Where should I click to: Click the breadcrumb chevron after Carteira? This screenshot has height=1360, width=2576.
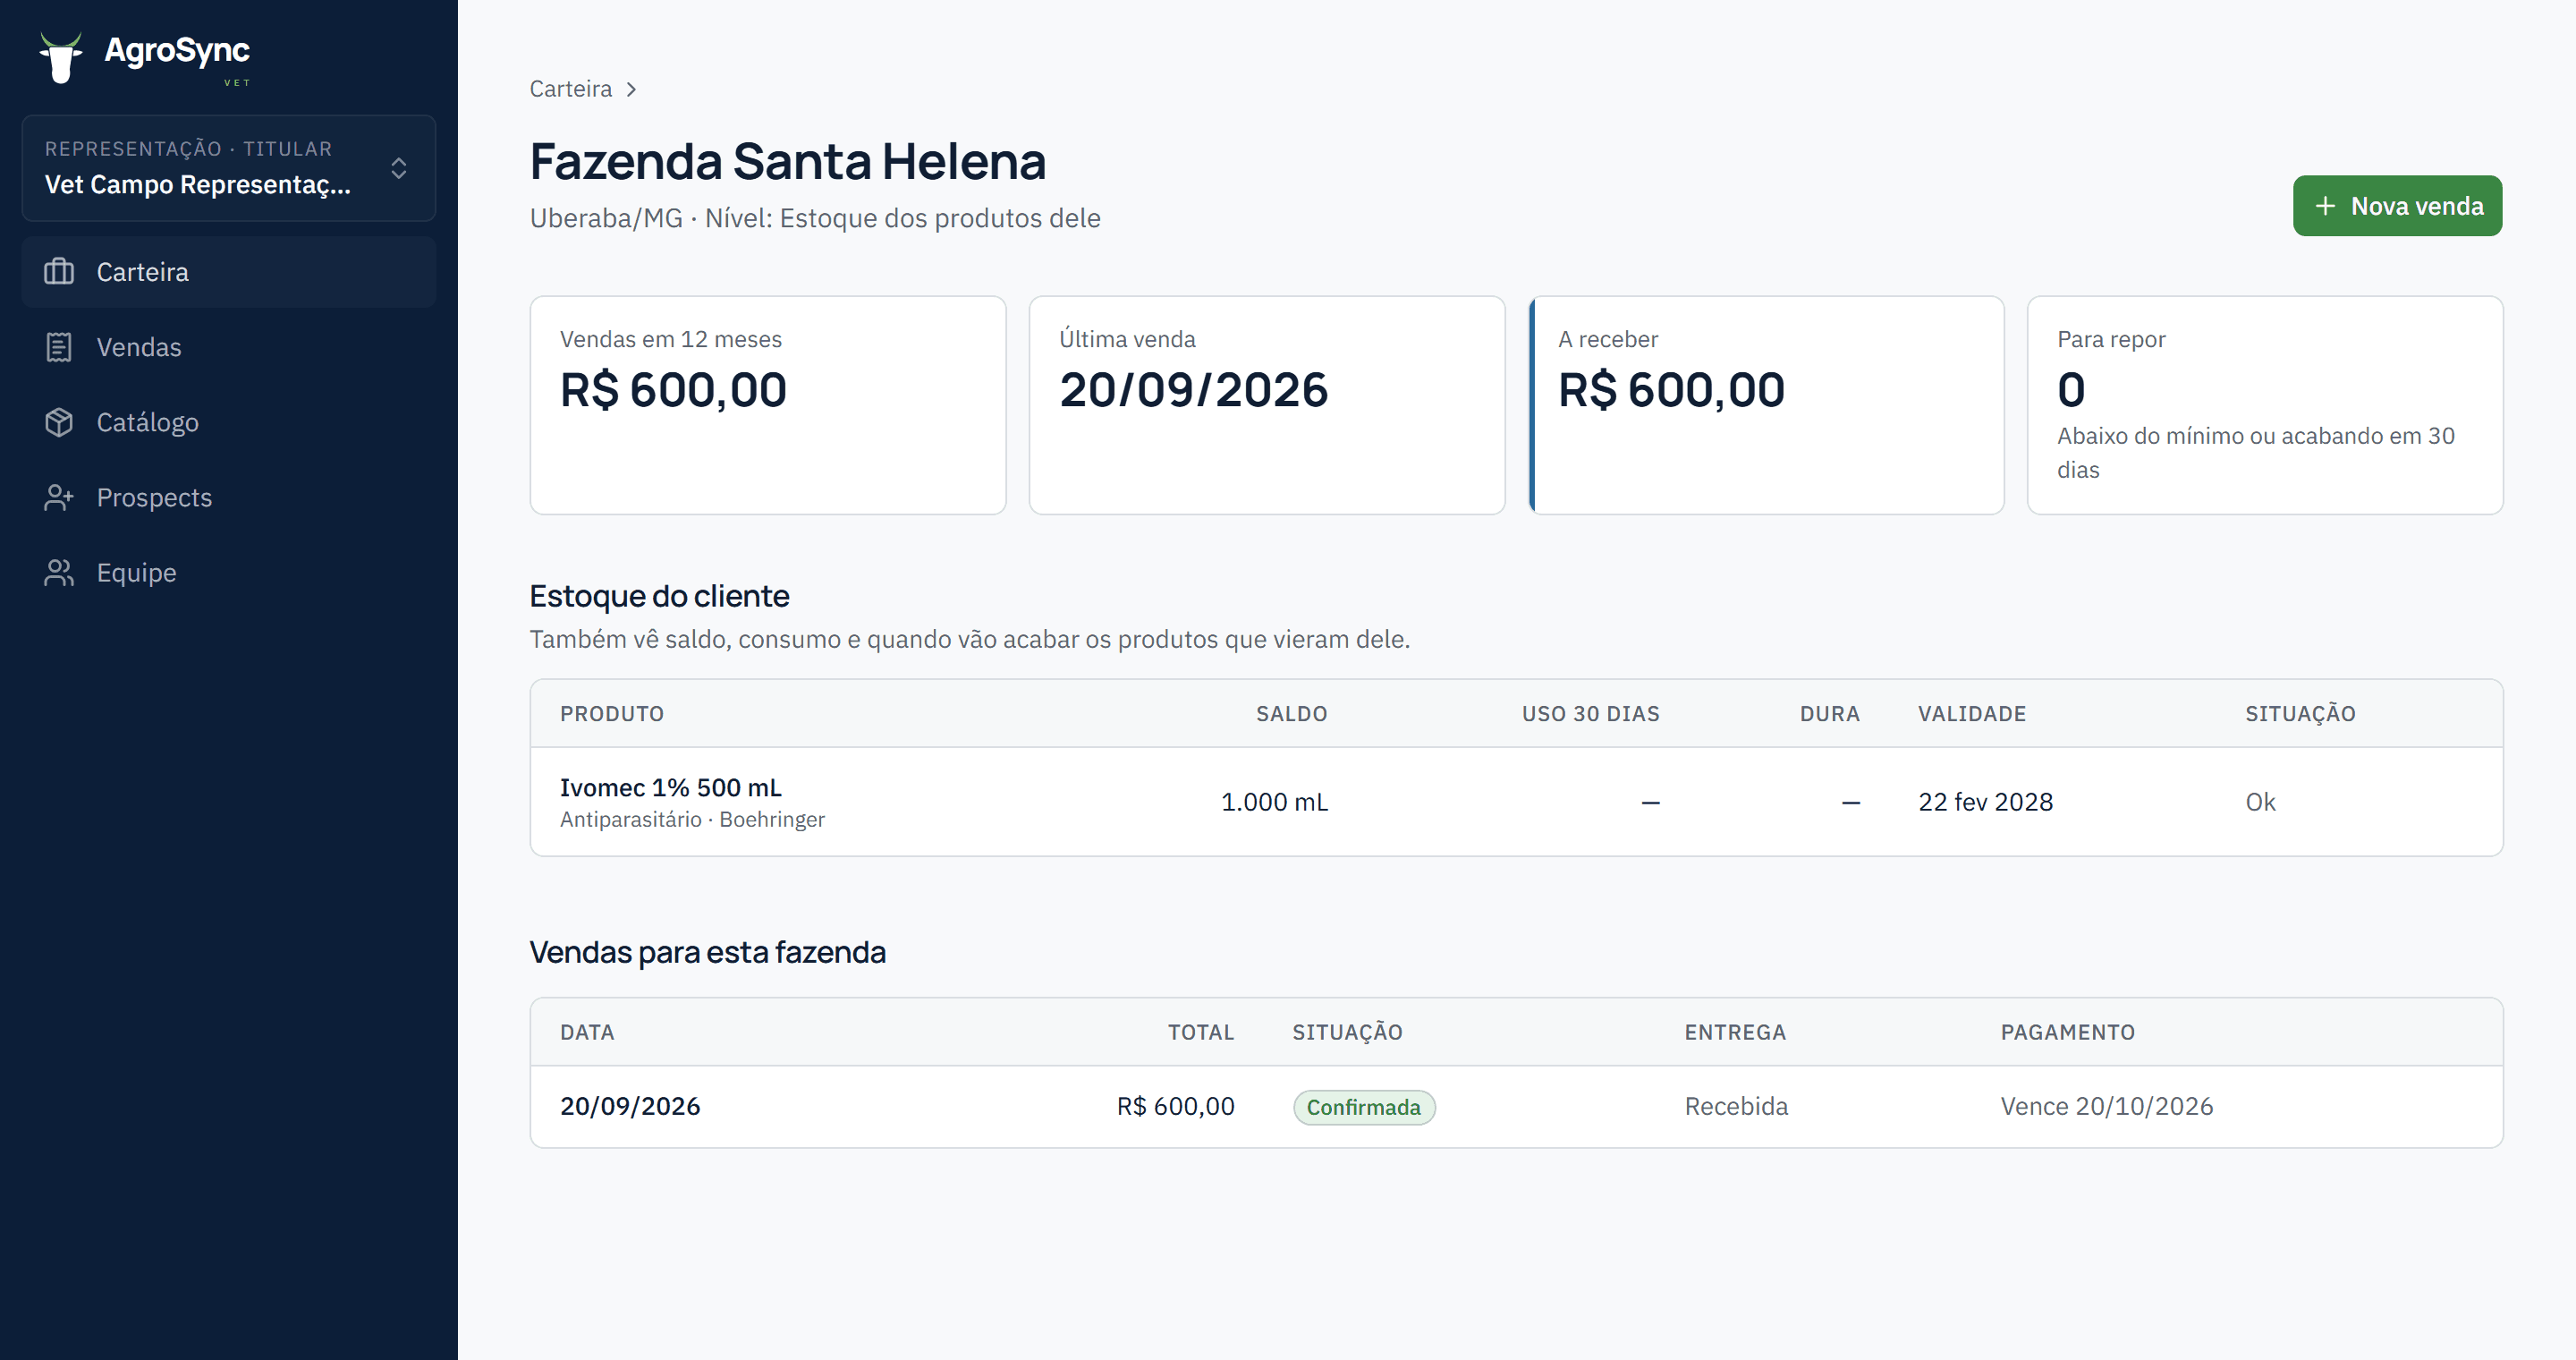[x=631, y=89]
